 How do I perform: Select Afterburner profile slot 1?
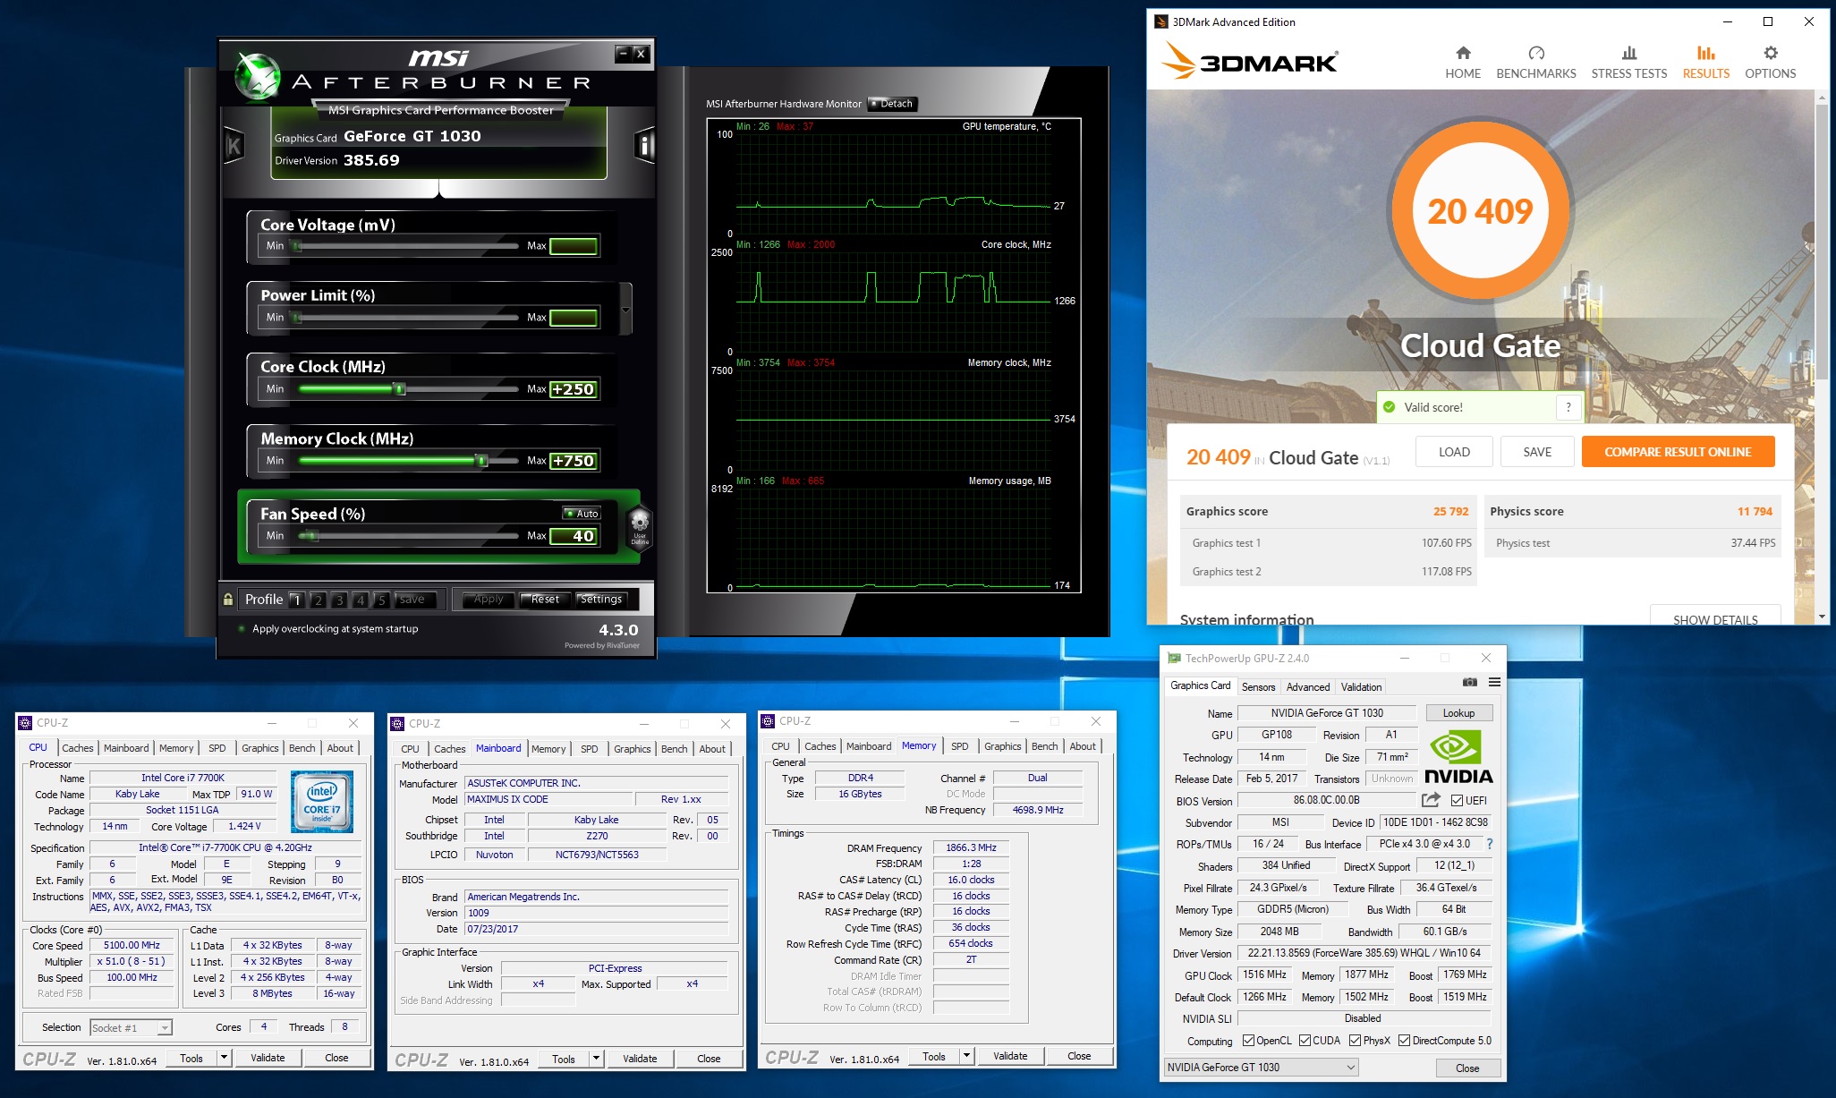click(297, 600)
